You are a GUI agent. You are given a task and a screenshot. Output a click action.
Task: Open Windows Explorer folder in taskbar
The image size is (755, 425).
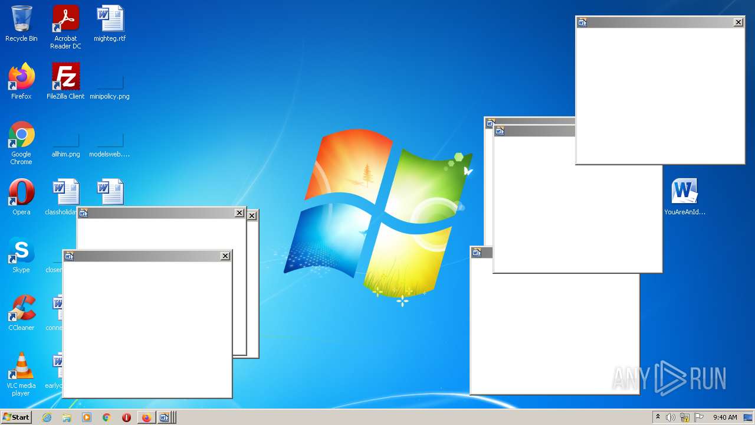click(67, 417)
